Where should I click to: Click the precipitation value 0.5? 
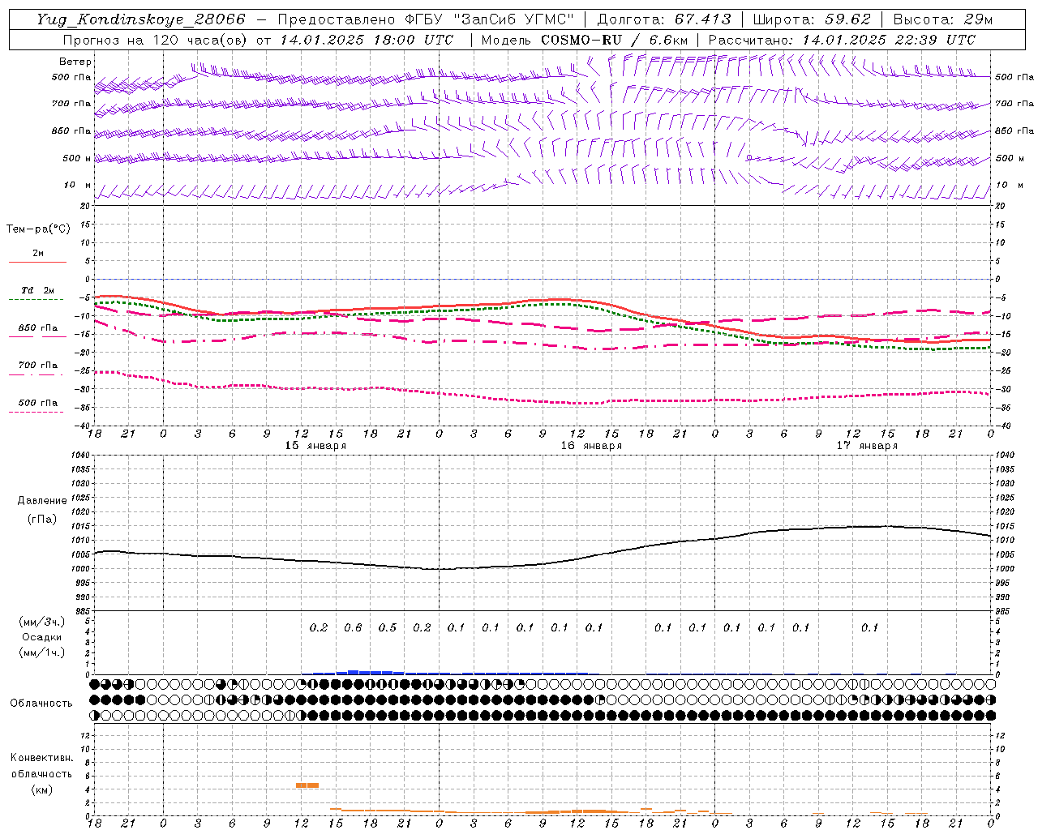[x=388, y=627]
